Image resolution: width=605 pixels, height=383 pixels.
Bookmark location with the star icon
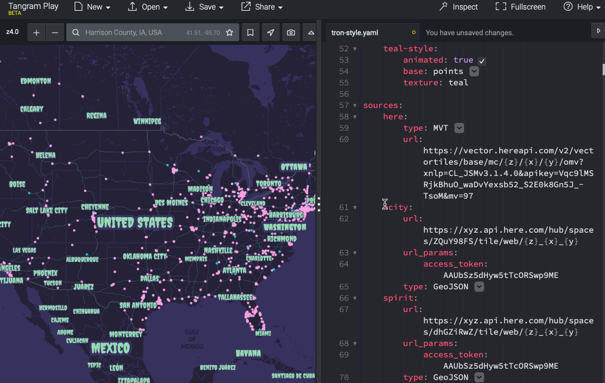tap(229, 33)
